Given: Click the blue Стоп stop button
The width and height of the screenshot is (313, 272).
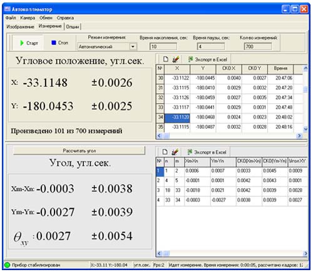Looking at the screenshot, I should (x=59, y=43).
